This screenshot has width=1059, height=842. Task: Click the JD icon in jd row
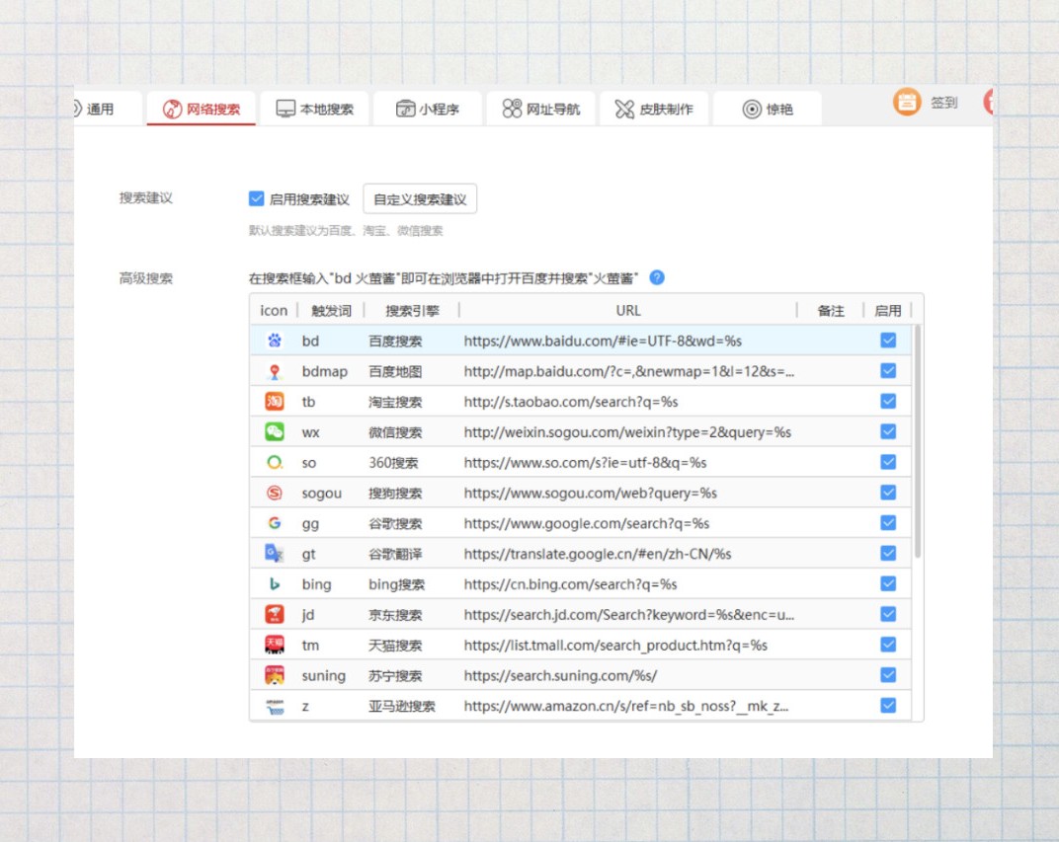[x=274, y=615]
